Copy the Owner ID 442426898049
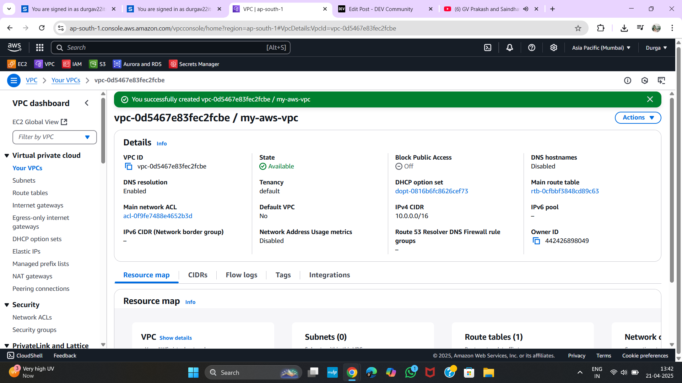The height and width of the screenshot is (383, 682). click(536, 241)
